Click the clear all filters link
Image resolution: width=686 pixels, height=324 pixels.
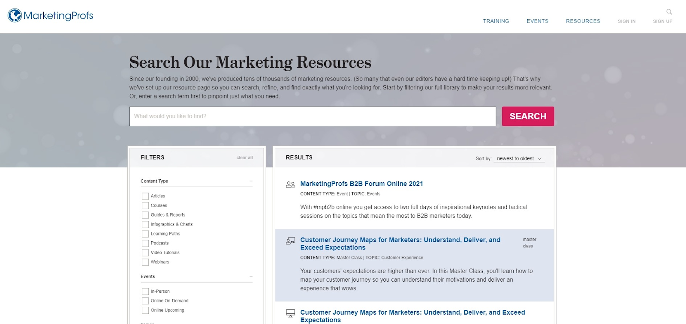(244, 158)
